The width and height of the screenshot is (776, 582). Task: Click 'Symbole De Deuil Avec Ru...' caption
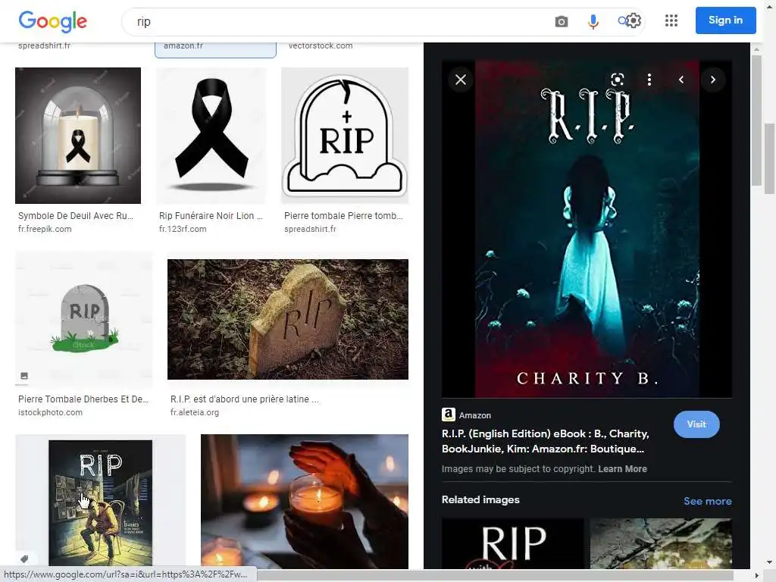(76, 216)
